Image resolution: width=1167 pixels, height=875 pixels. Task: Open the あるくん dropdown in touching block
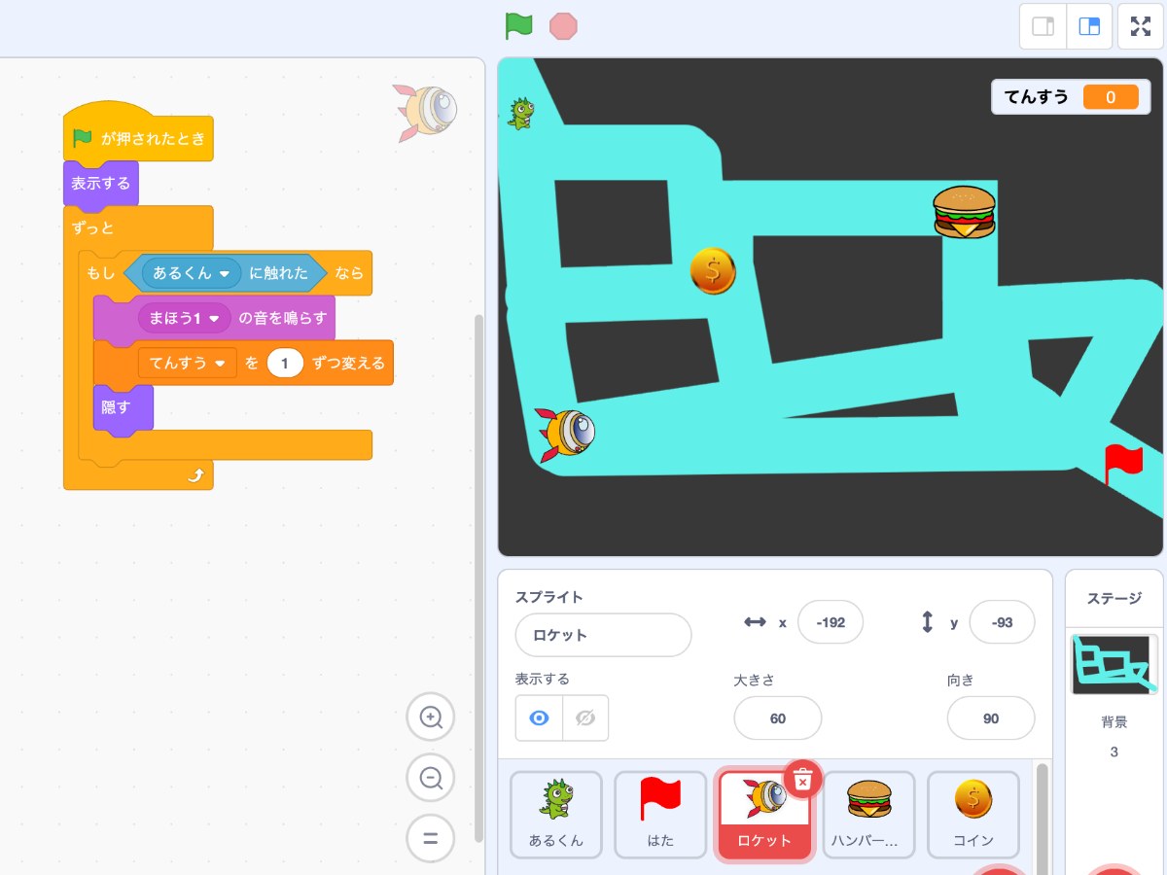192,274
